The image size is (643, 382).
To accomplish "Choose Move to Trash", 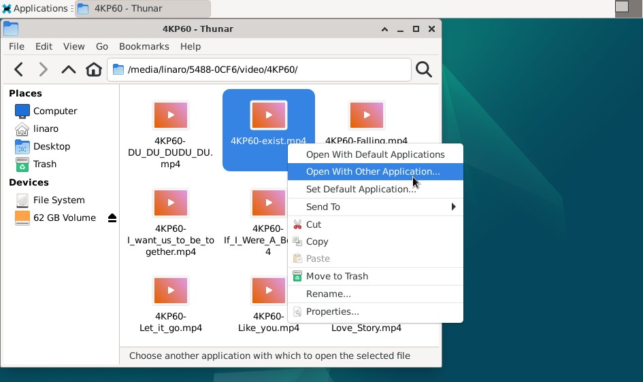I will (375, 277).
